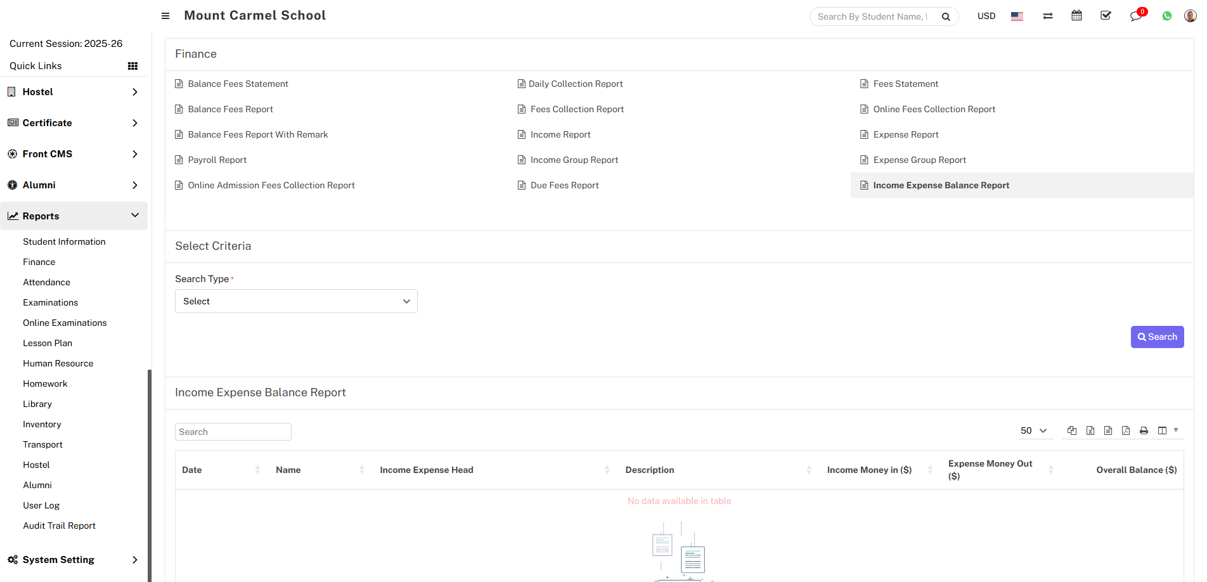The width and height of the screenshot is (1207, 582).
Task: Open the WhatsApp icon in the header
Action: (x=1166, y=16)
